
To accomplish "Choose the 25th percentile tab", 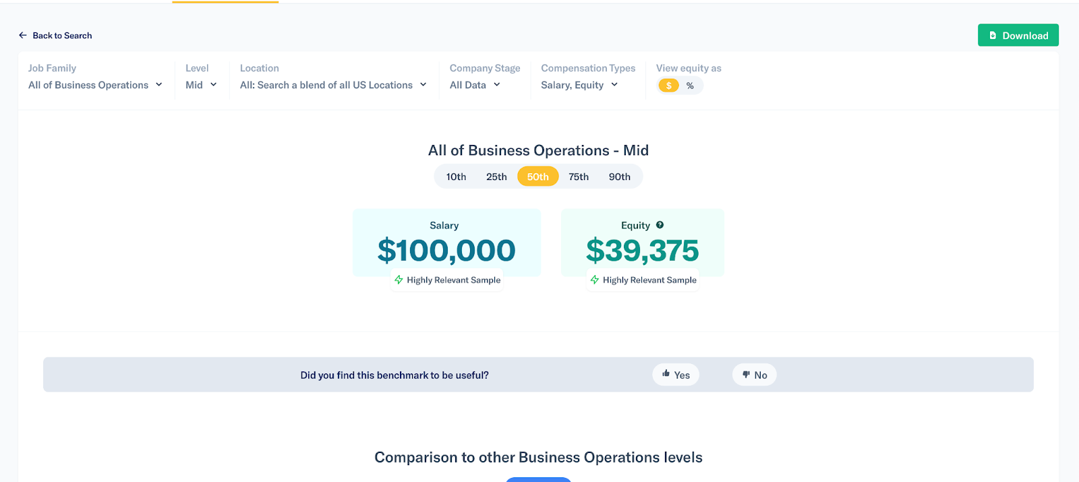I will click(496, 177).
